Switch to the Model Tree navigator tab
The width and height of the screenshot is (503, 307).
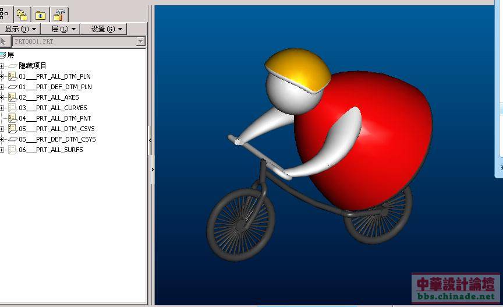[4, 14]
